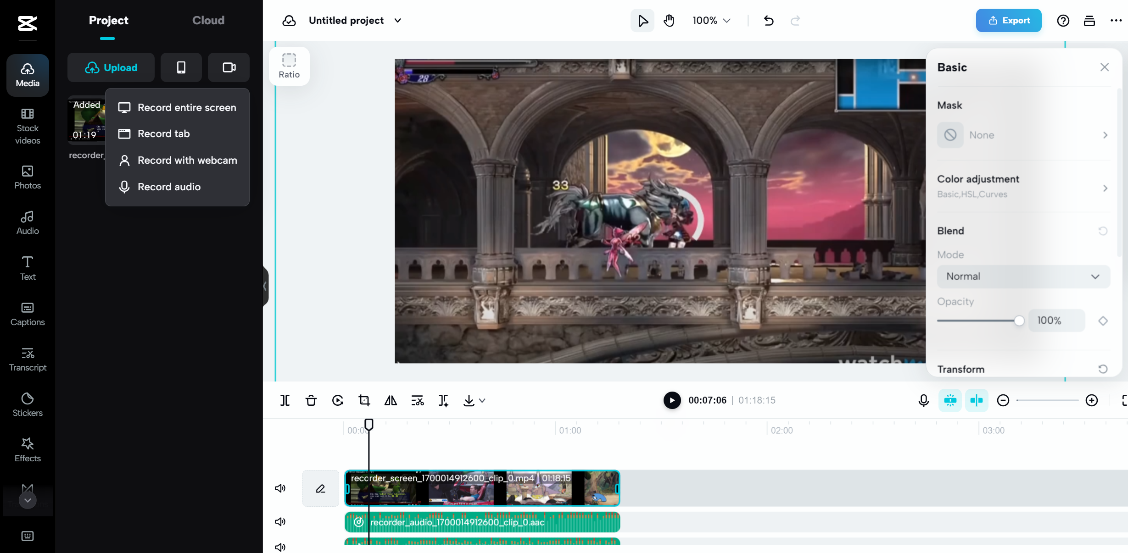The width and height of the screenshot is (1128, 553).
Task: Mute the audio track on timeline
Action: (x=280, y=521)
